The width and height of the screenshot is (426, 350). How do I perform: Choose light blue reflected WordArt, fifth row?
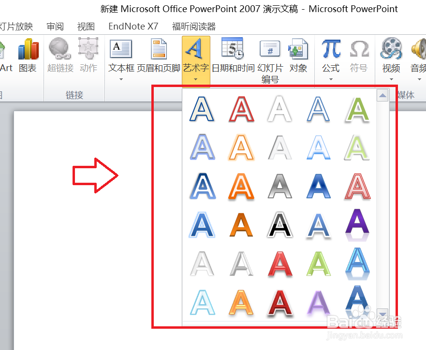357,263
